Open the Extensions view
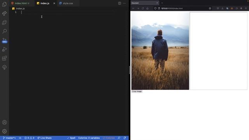Image resolution: width=249 pixels, height=140 pixels. click(x=4, y=58)
